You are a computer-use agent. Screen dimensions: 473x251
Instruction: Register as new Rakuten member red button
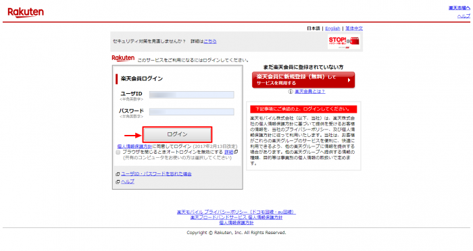click(x=303, y=80)
